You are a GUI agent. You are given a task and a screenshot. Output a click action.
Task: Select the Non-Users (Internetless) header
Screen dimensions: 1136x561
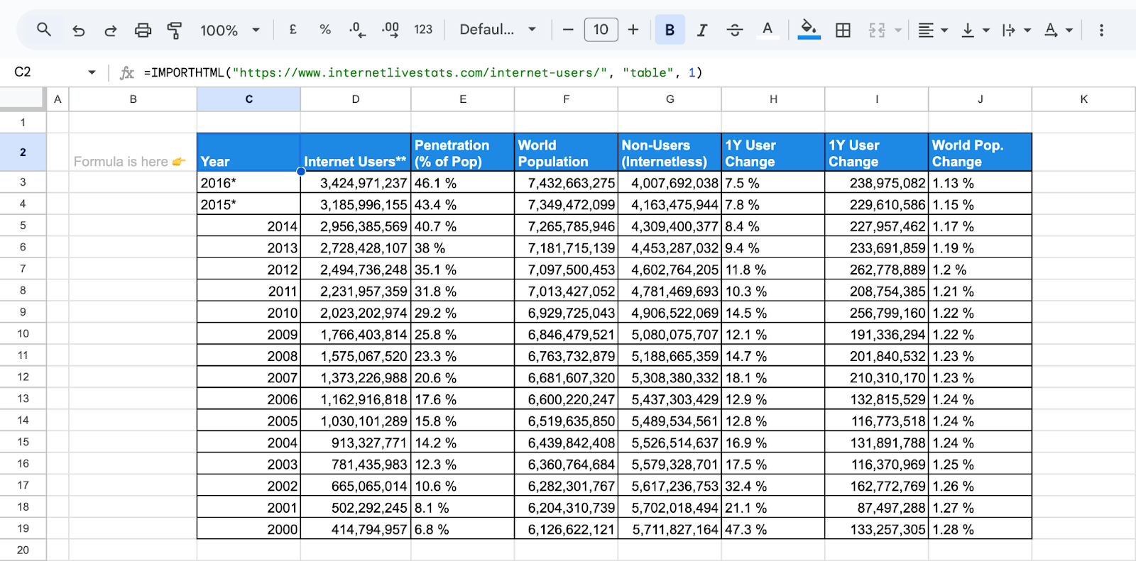pyautogui.click(x=670, y=152)
